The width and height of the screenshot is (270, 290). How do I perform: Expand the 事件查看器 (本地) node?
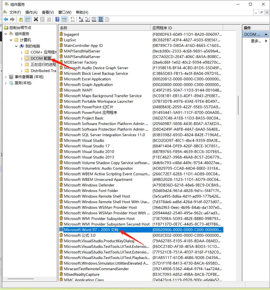point(6,77)
